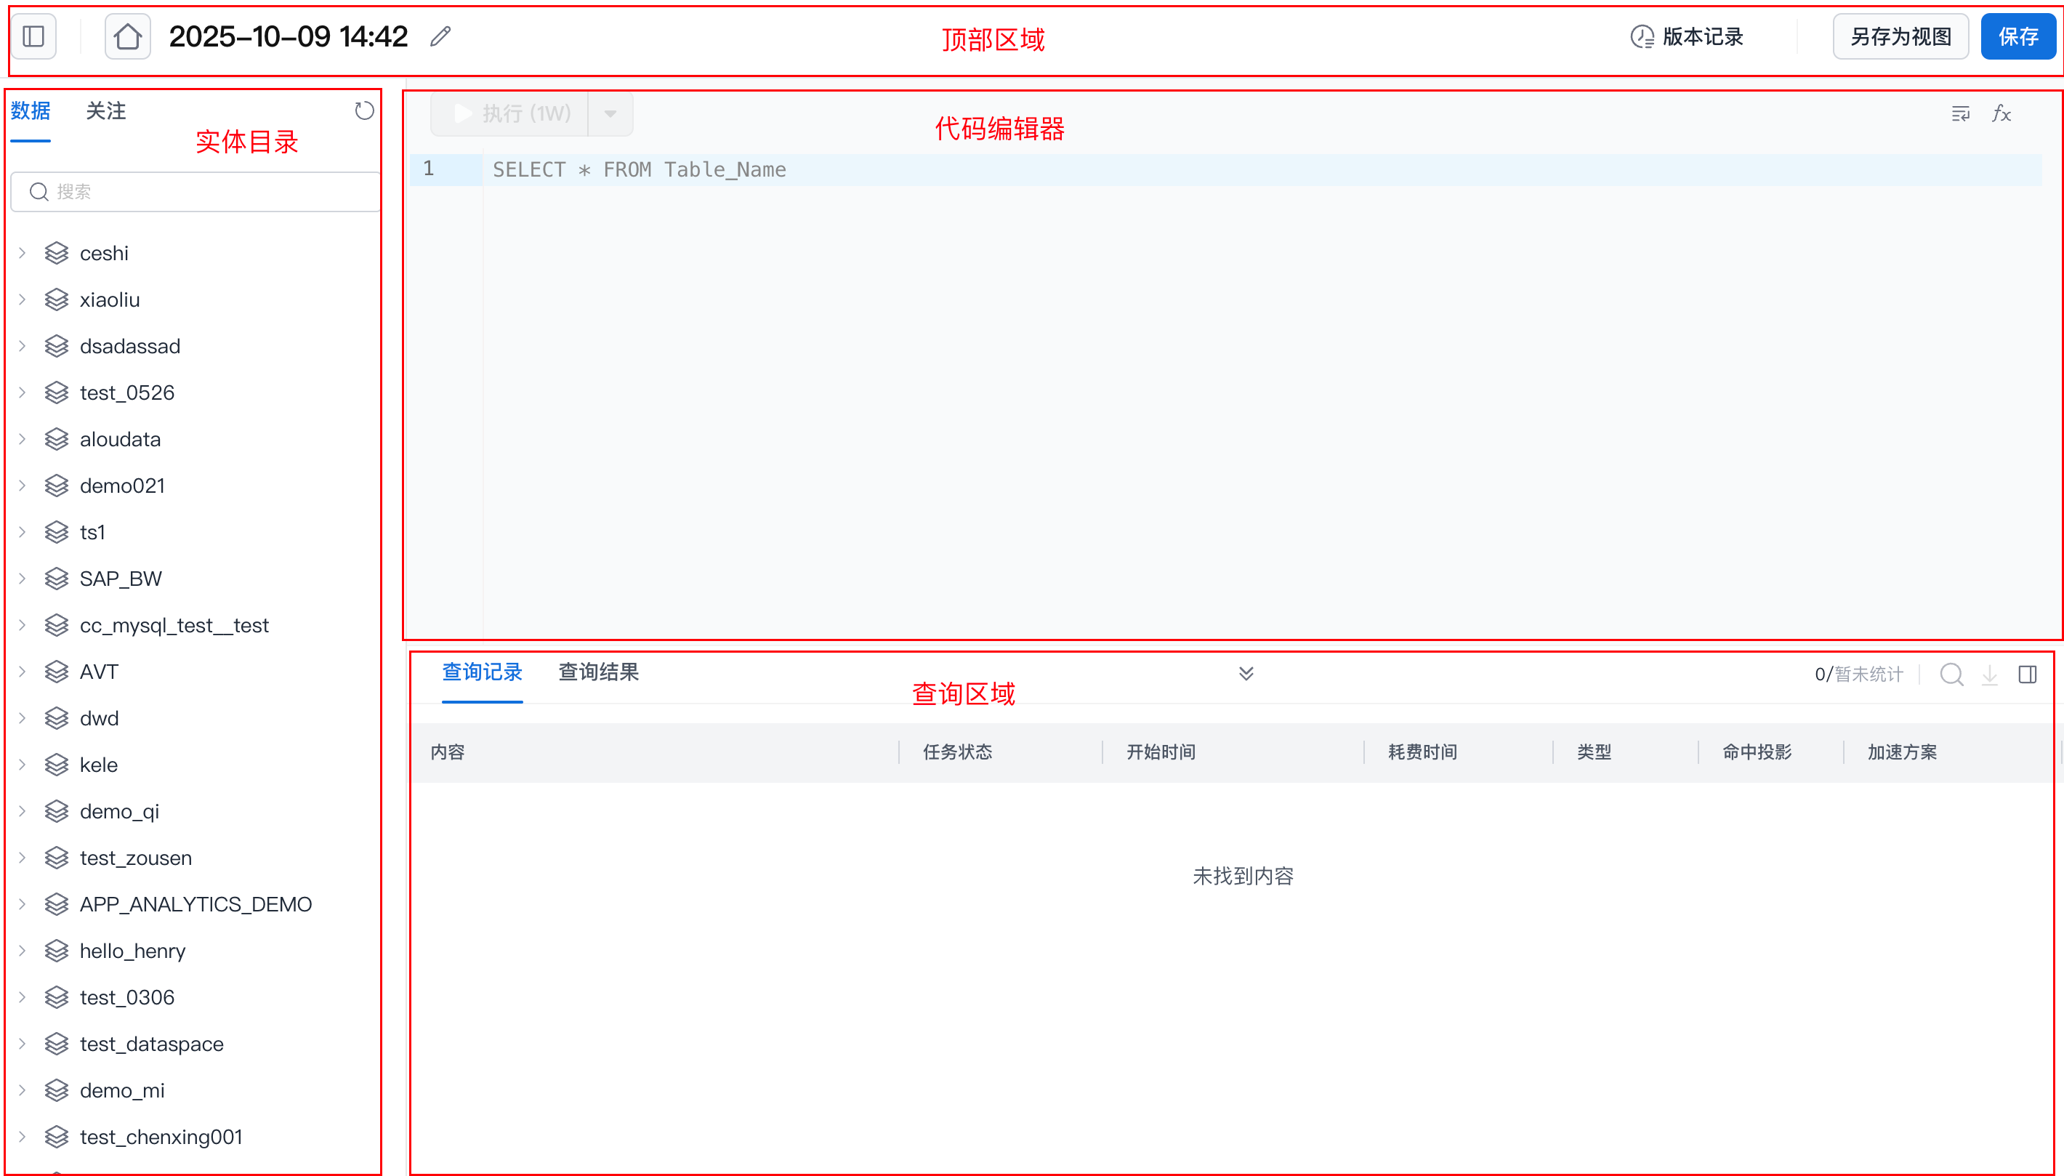
Task: Click the fx function icon
Action: [2001, 114]
